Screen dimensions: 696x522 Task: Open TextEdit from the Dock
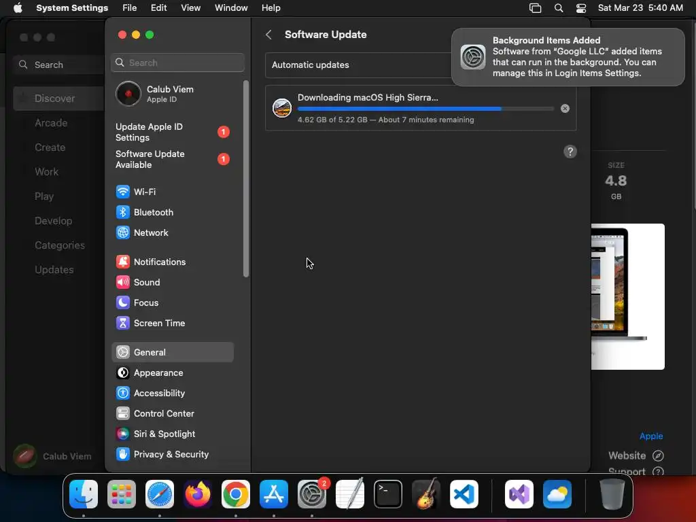tap(350, 494)
